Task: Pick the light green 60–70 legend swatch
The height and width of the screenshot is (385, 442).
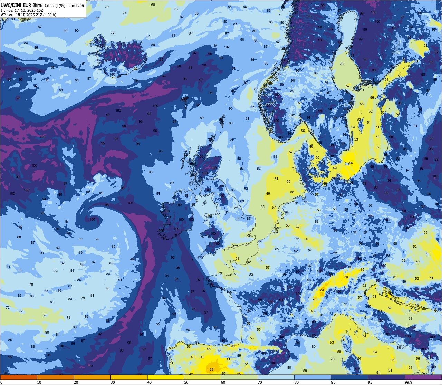Action: point(239,377)
